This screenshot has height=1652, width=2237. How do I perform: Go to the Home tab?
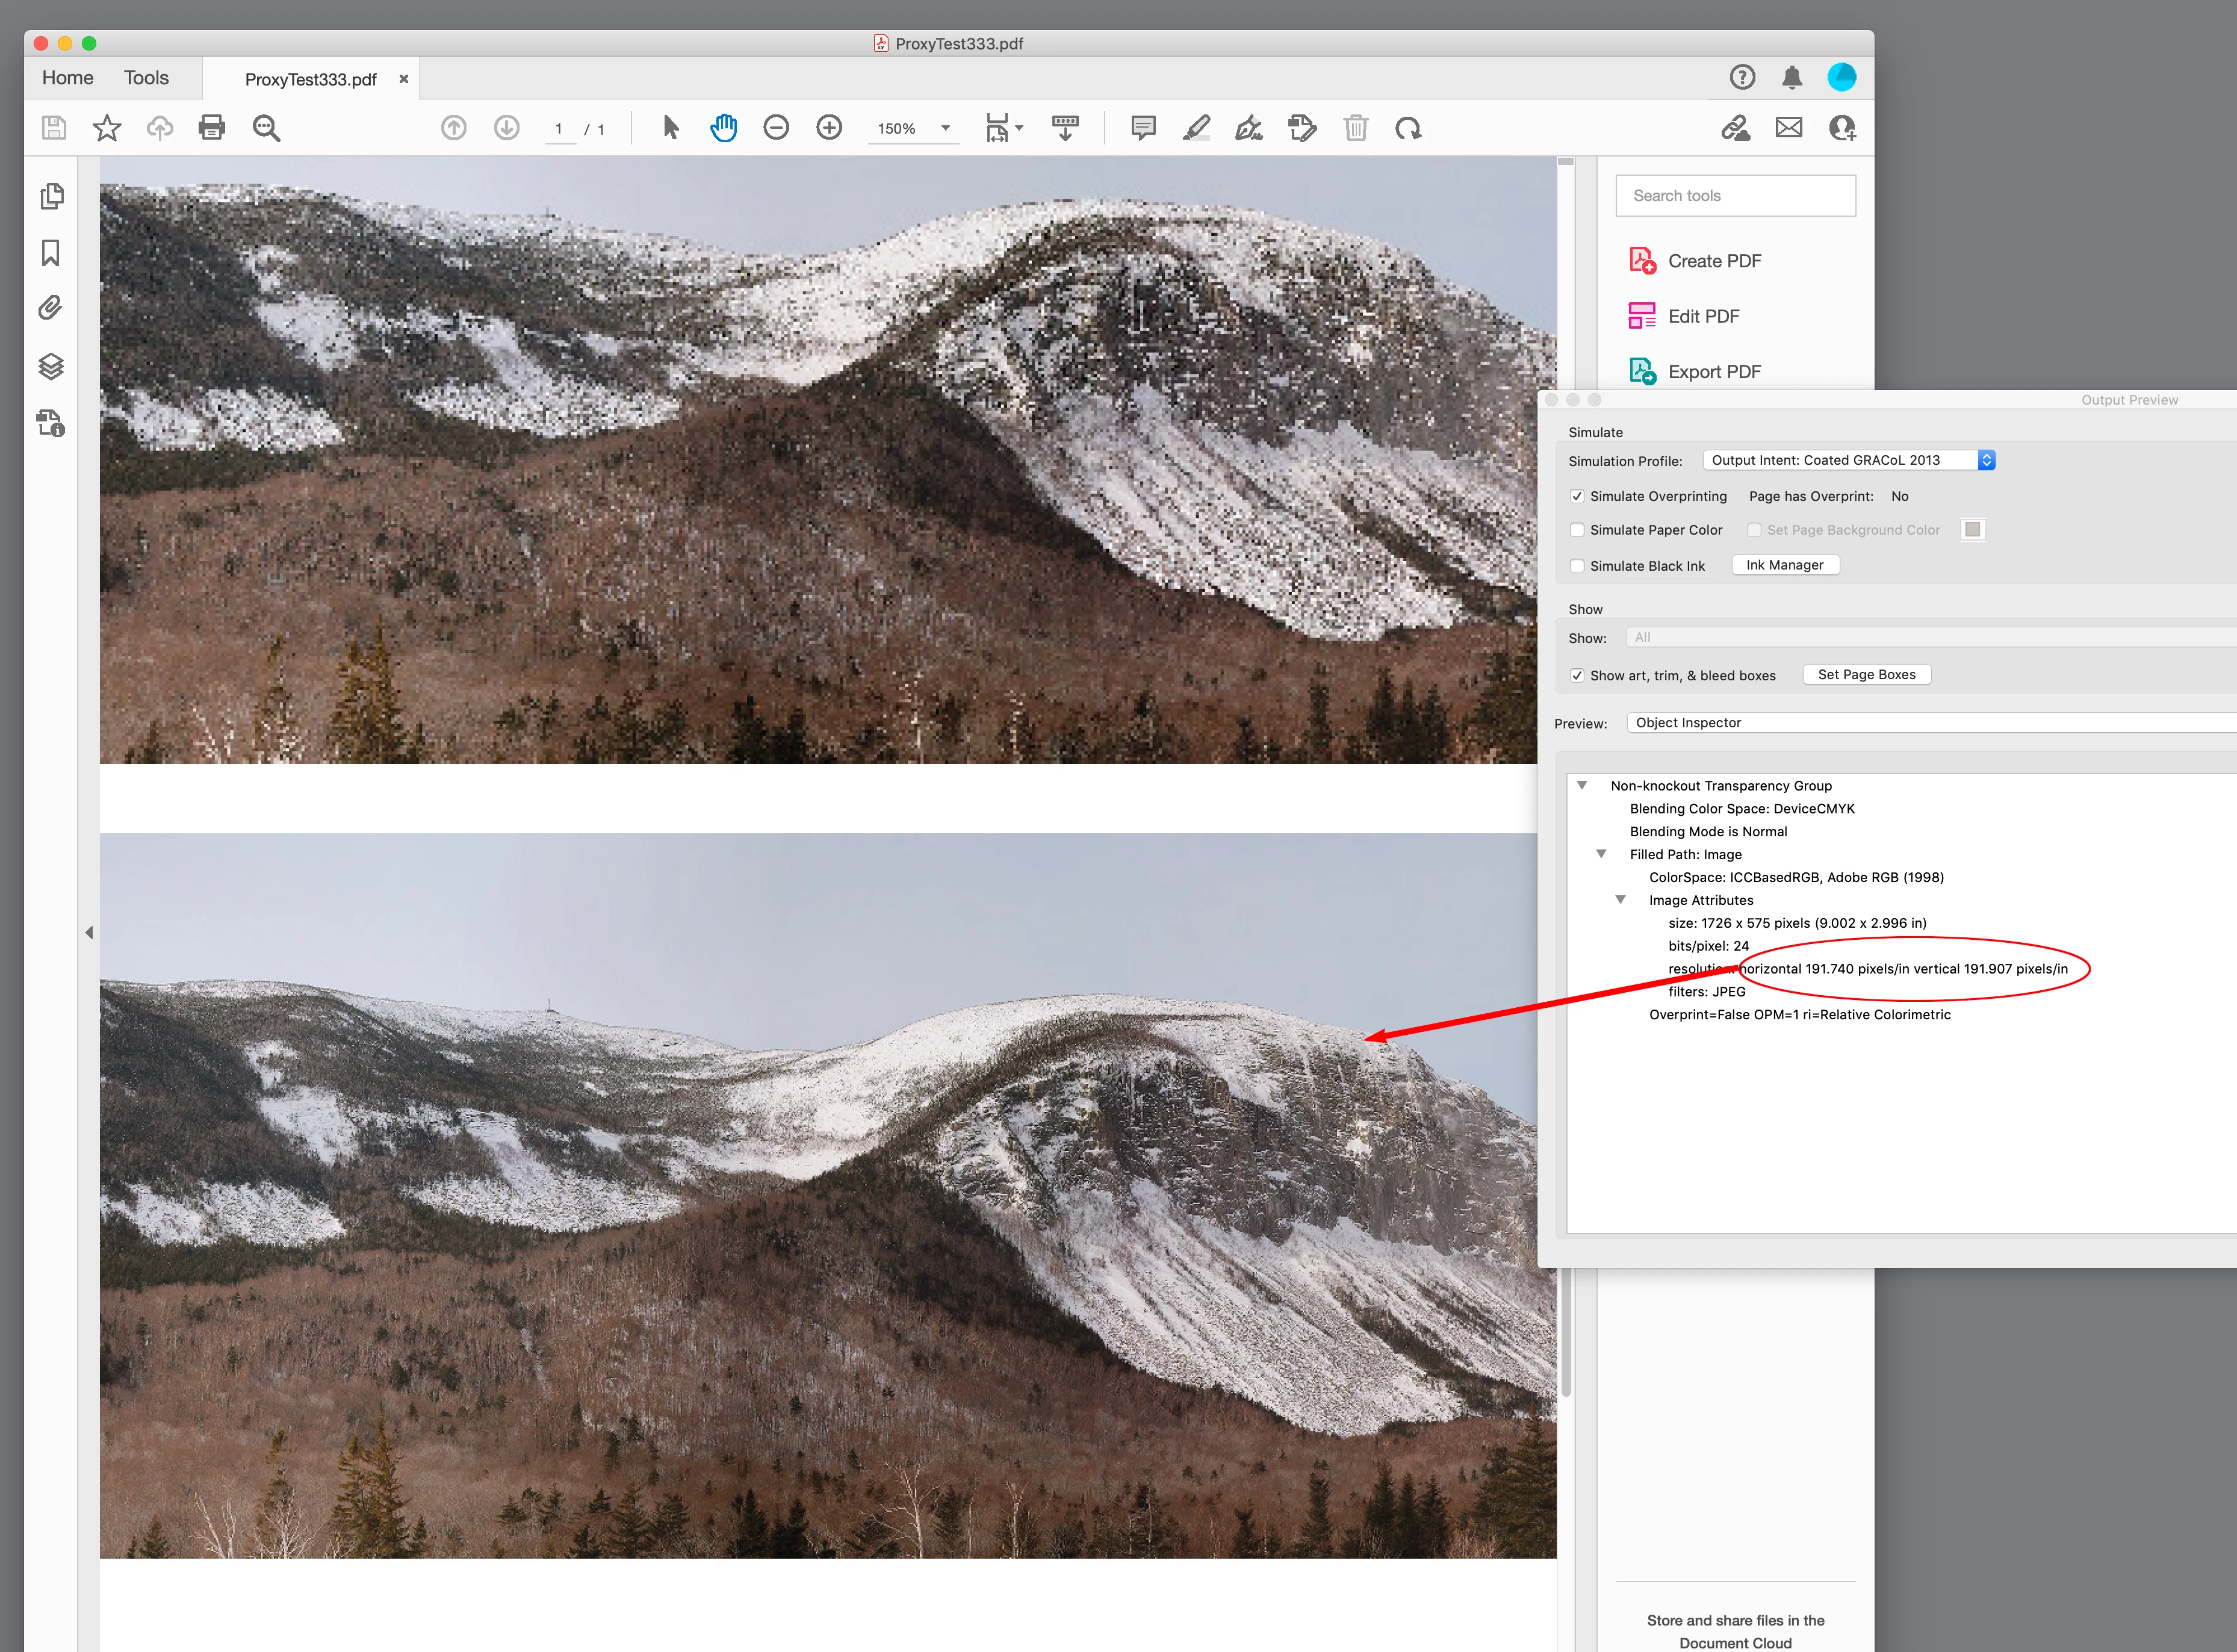tap(67, 78)
